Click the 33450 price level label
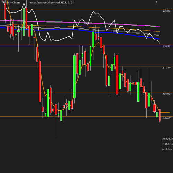Viewport: 173px width, 173px height. 166,118
